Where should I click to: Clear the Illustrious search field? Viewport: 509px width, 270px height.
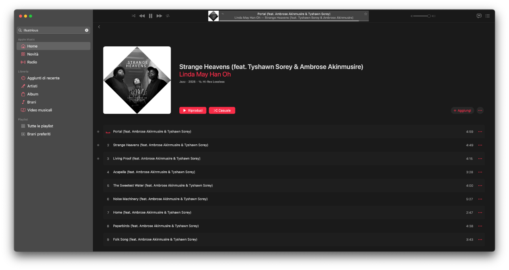[x=87, y=30]
